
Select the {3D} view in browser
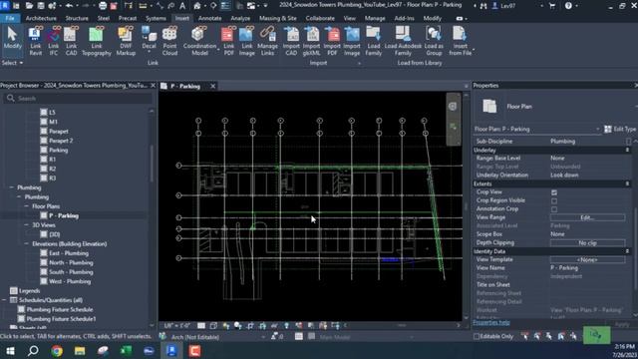point(55,234)
